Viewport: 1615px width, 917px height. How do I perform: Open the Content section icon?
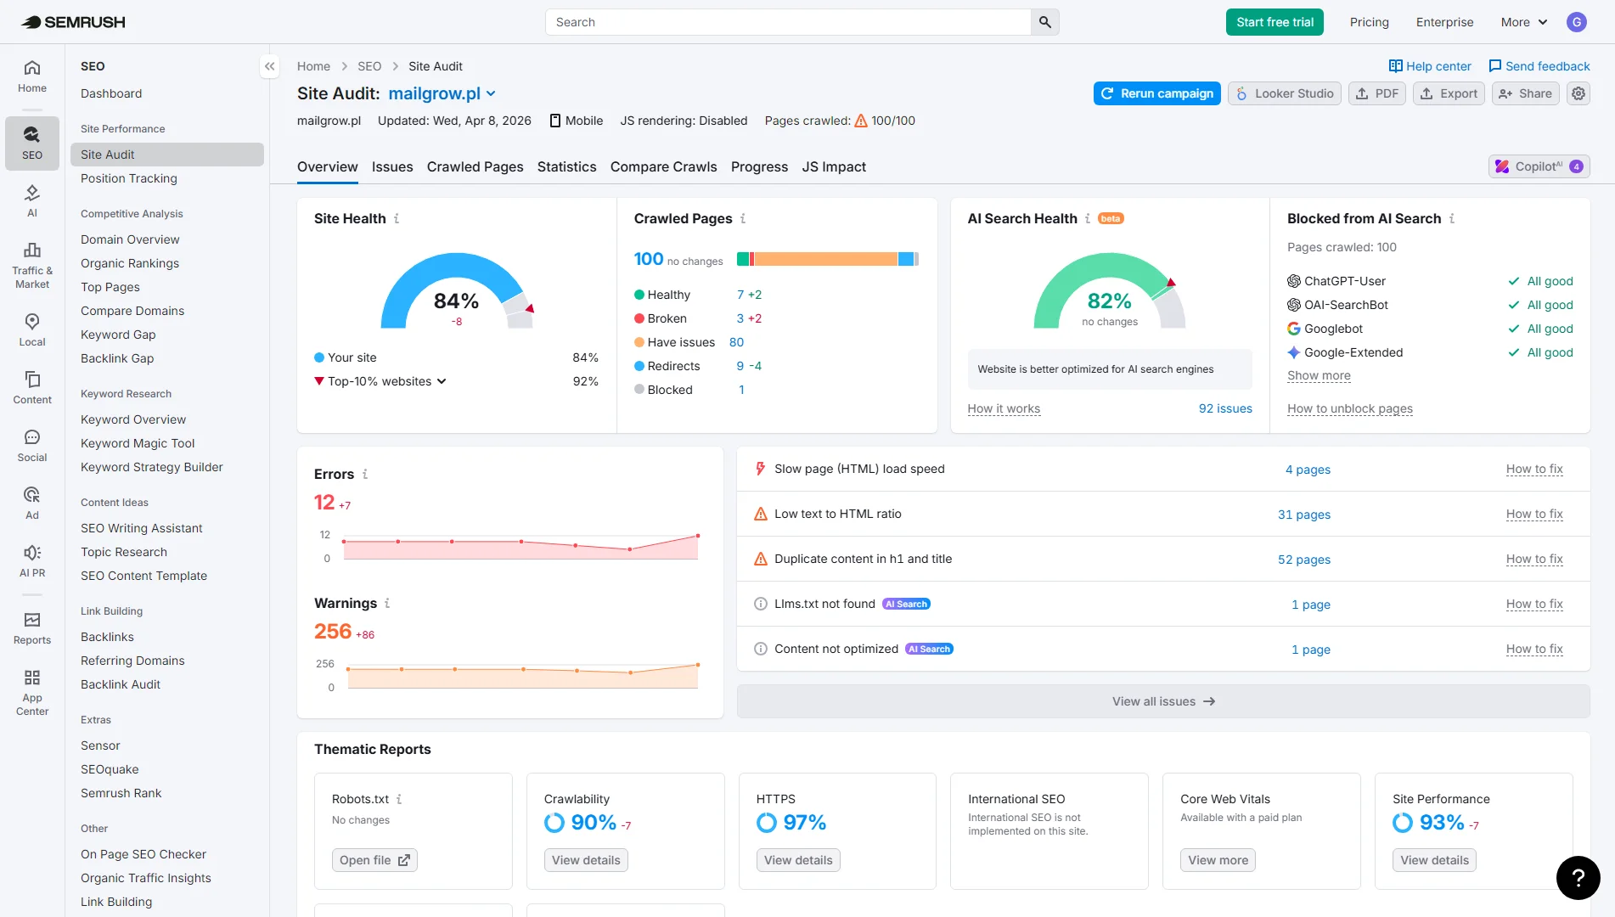[31, 386]
